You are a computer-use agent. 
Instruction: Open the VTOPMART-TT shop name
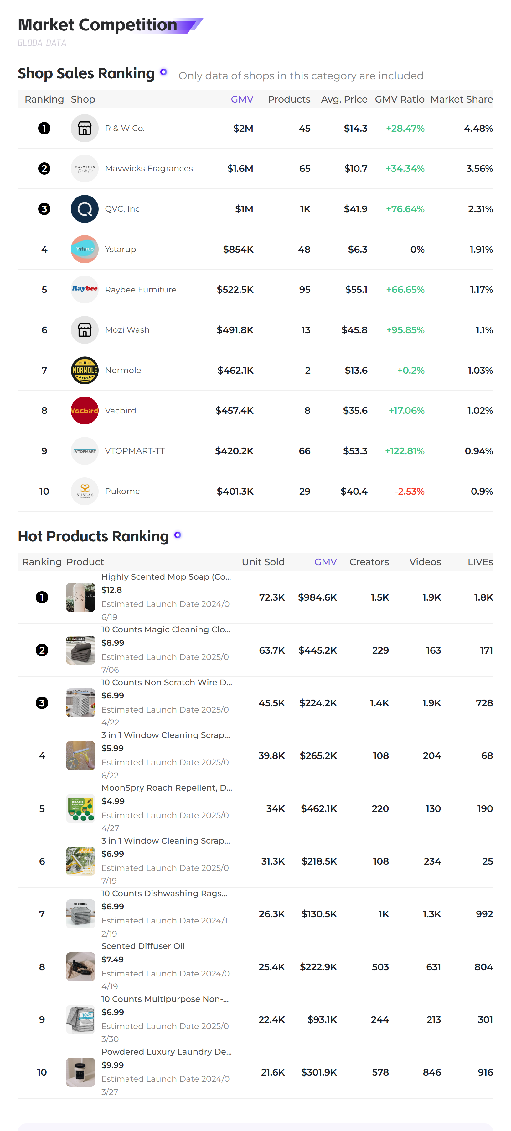135,451
